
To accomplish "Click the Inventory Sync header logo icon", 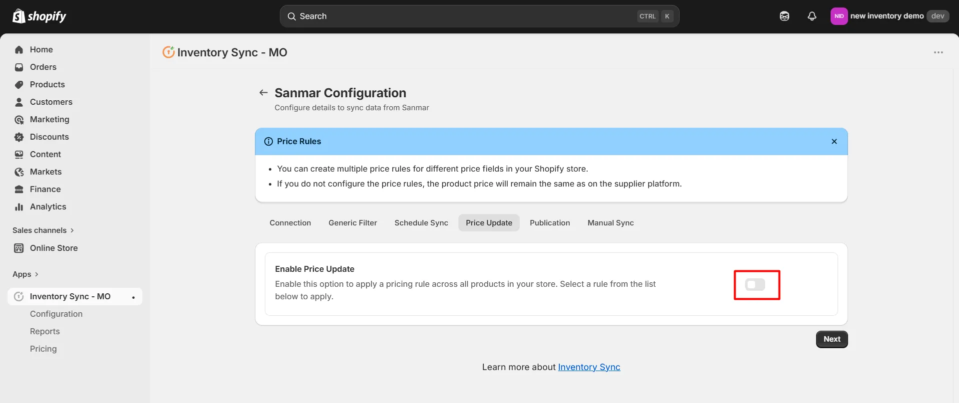I will pos(168,52).
